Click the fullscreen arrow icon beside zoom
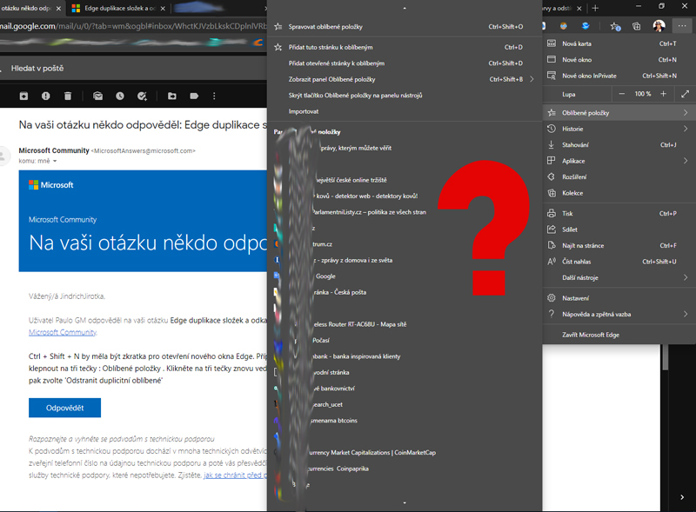Viewport: 696px width, 512px height. (685, 94)
